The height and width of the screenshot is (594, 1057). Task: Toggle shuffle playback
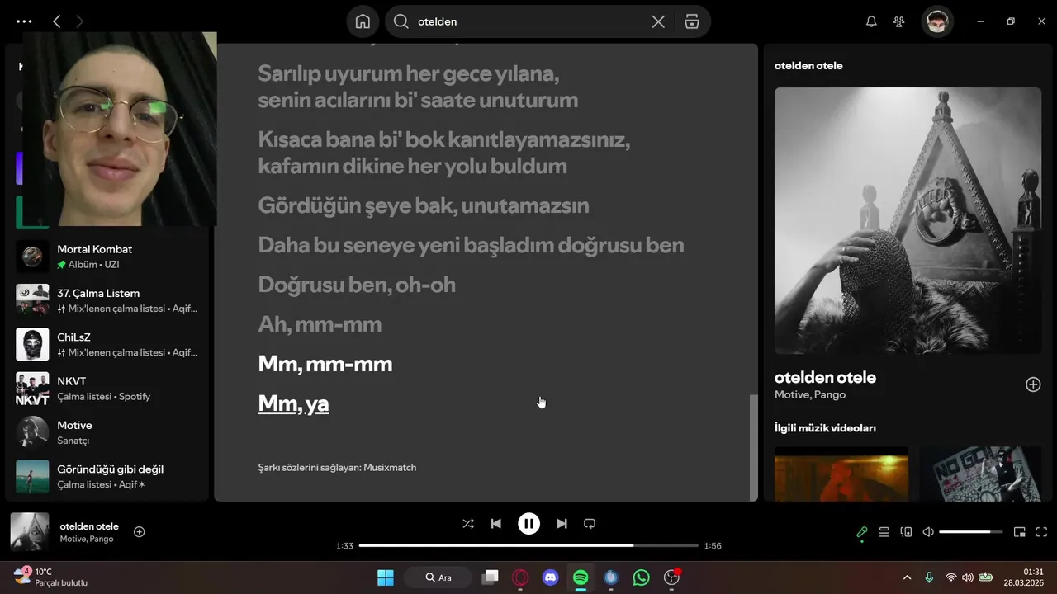coord(468,523)
